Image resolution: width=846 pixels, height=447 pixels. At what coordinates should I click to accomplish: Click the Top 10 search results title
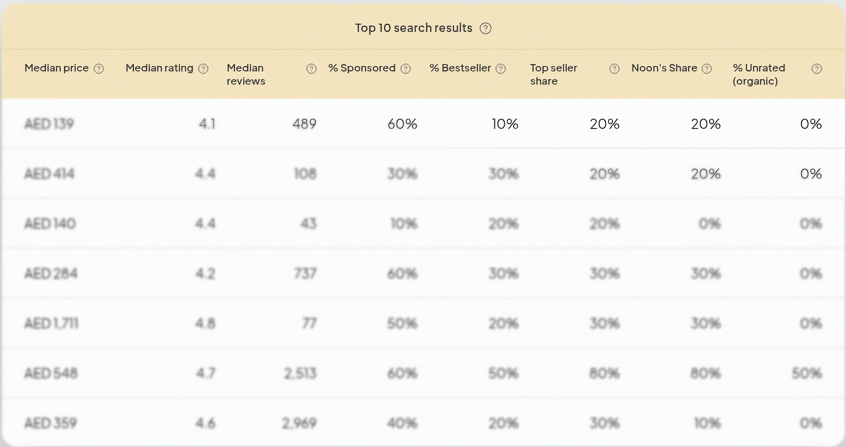coord(413,28)
